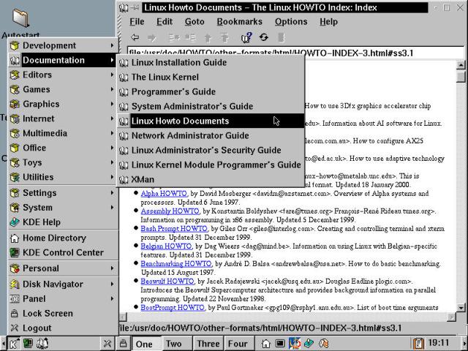Switch to virtual desktop Three
This screenshot has width=468, height=351.
click(208, 344)
